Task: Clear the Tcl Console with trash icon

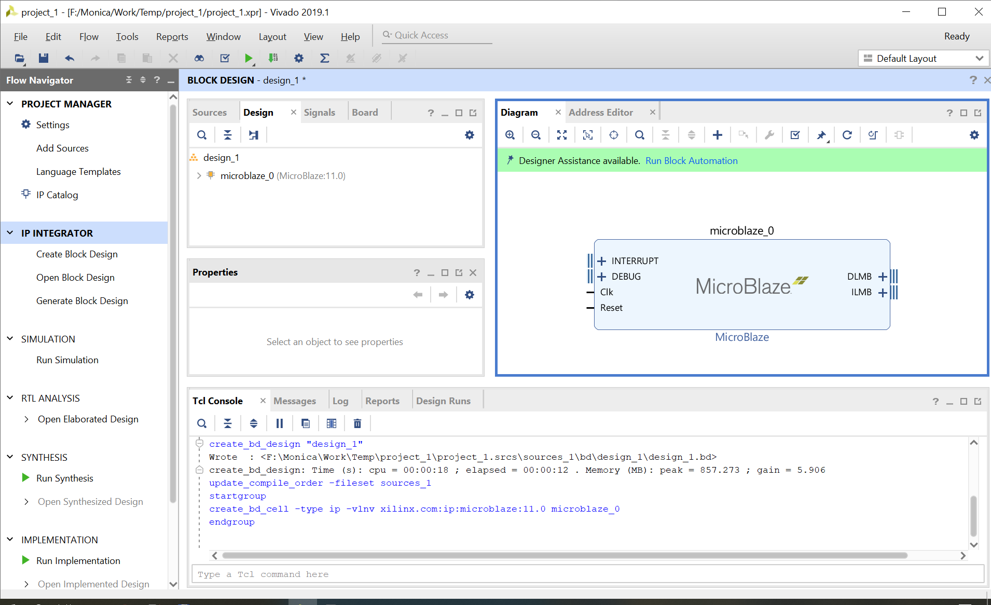Action: (x=357, y=423)
